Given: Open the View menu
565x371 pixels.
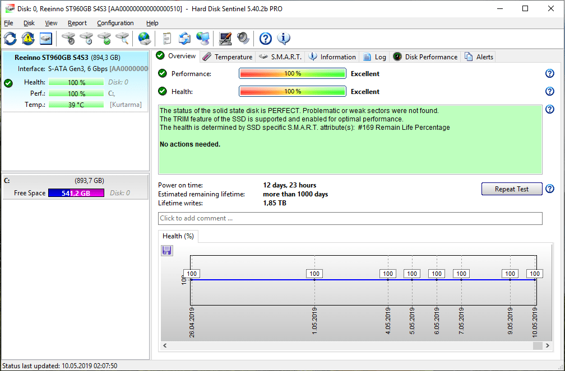Looking at the screenshot, I should tap(51, 23).
